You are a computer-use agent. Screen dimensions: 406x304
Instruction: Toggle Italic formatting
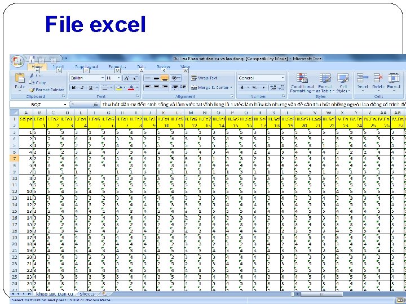tap(82, 88)
